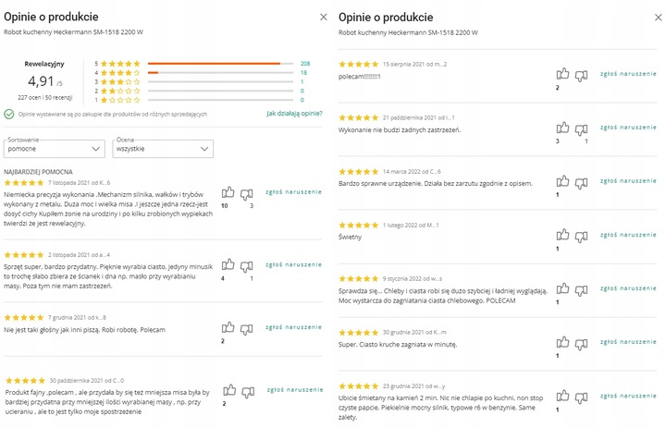
Task: Click the 208 five-star count
Action: (305, 63)
